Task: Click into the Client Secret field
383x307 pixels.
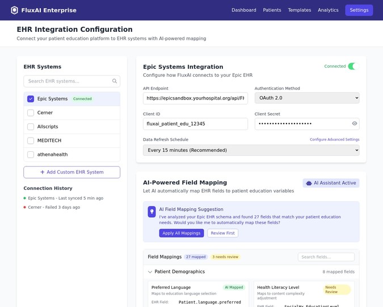Action: [307, 124]
